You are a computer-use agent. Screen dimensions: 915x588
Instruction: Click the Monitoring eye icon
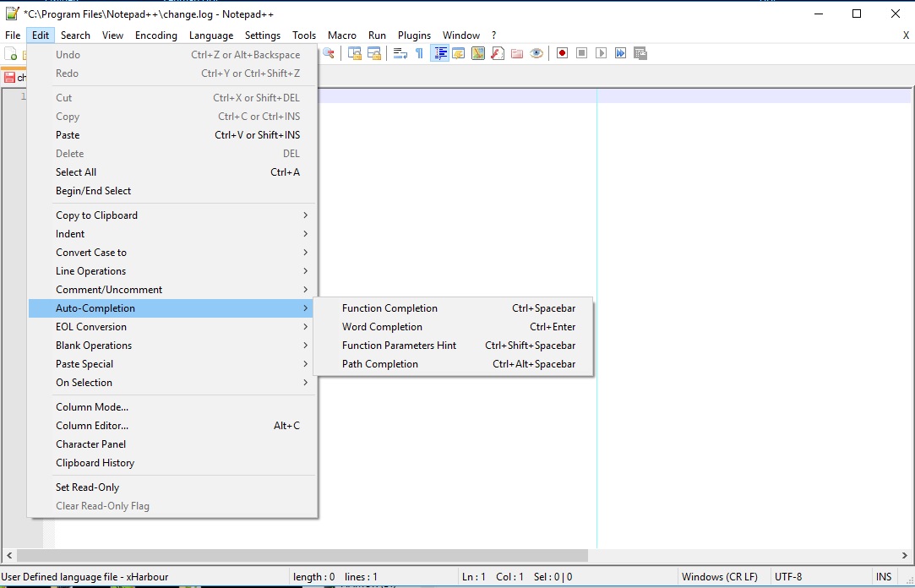tap(536, 53)
